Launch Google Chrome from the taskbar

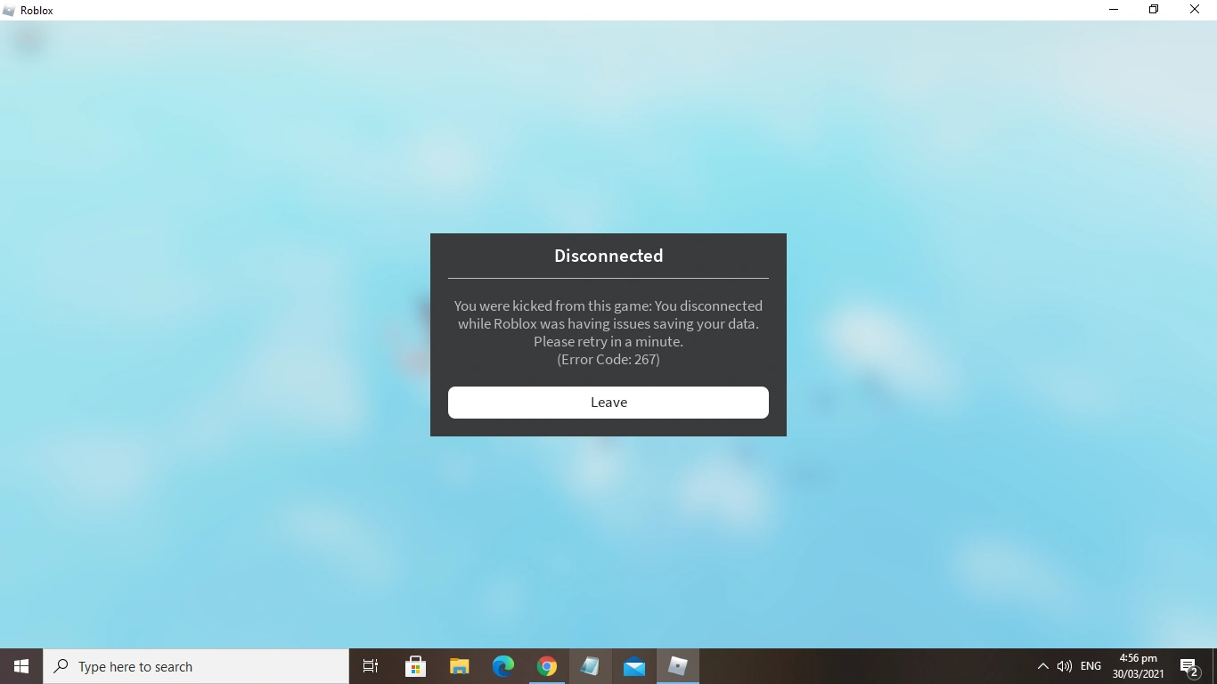point(546,665)
